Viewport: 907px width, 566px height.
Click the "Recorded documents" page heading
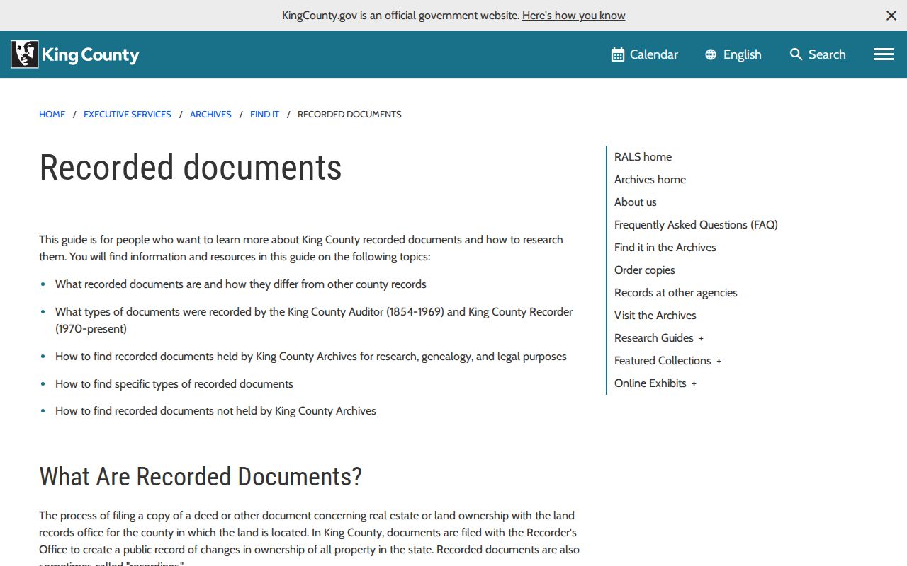191,168
